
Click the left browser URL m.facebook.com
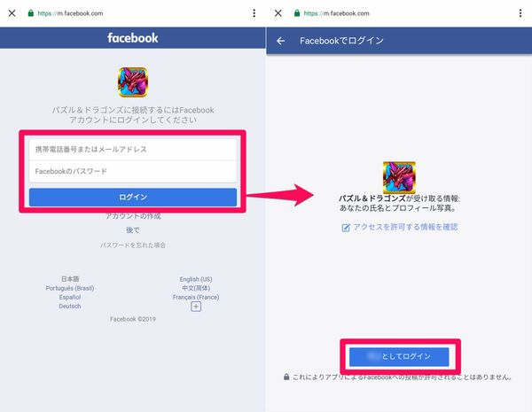[70, 13]
